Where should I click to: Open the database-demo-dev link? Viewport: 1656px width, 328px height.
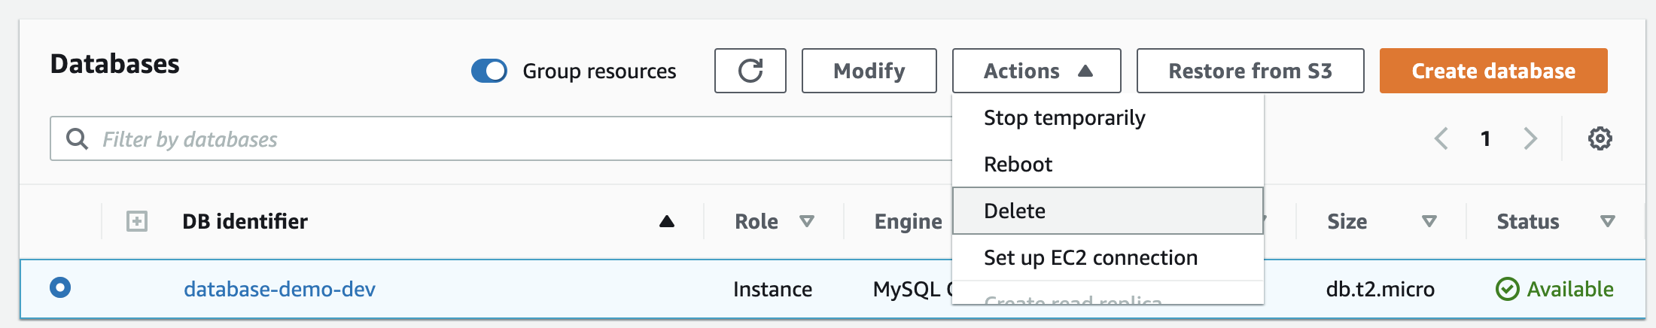tap(279, 289)
